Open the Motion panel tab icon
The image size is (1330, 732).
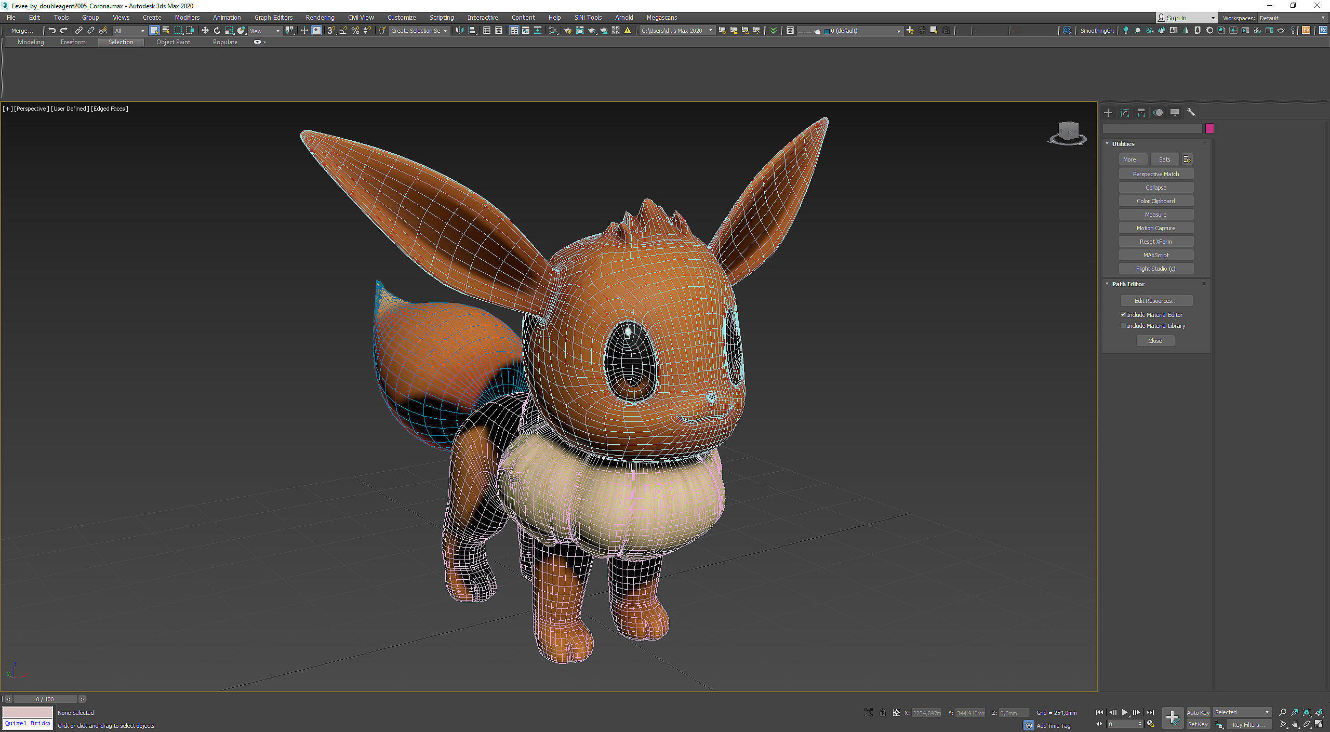pos(1158,113)
